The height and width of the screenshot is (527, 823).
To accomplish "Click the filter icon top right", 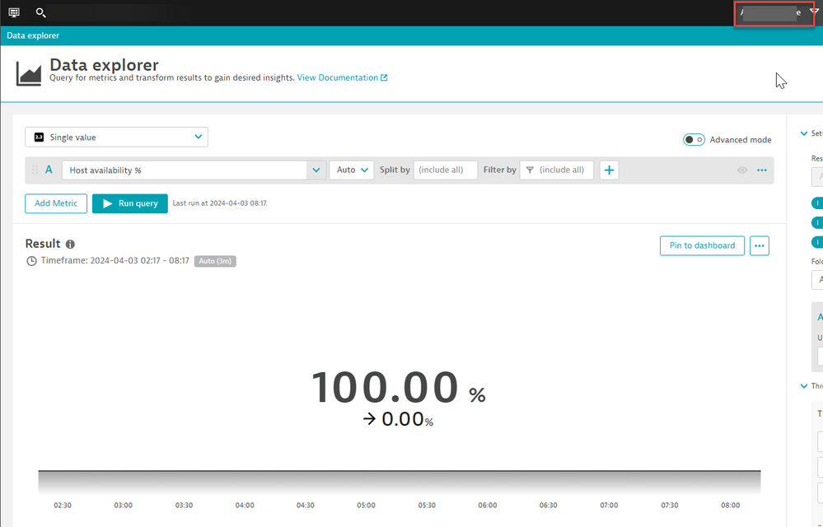I will [815, 12].
